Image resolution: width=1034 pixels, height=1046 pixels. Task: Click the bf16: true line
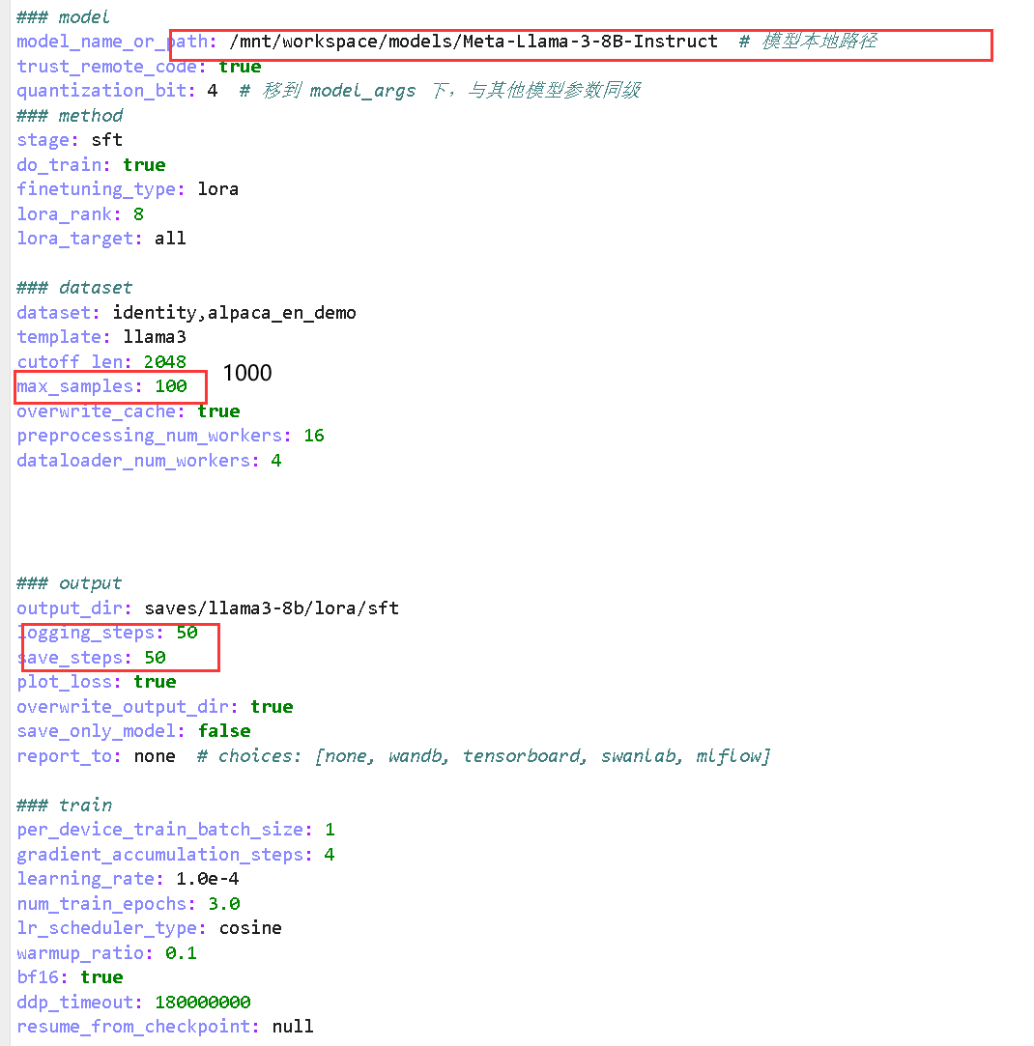70,977
